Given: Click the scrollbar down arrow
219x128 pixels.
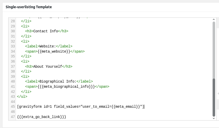Looking at the screenshot, I should (x=214, y=119).
